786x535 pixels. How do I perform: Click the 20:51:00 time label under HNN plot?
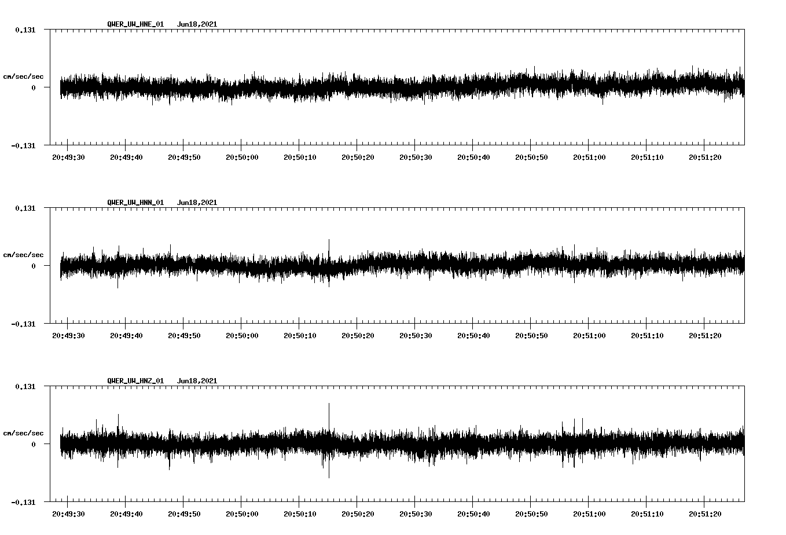589,335
